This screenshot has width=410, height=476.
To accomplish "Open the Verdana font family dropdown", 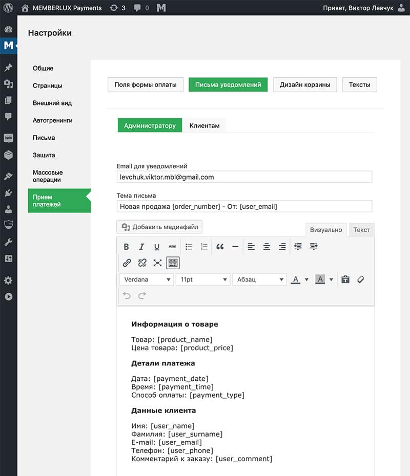I will click(147, 279).
